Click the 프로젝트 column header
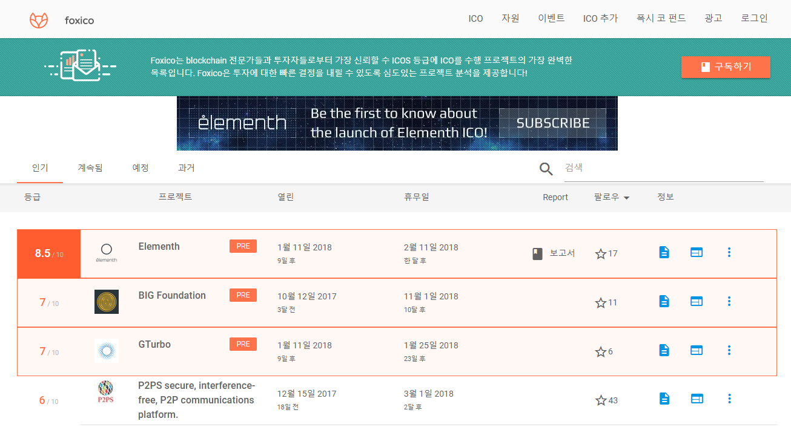Screen dimensions: 791x433 [x=175, y=197]
